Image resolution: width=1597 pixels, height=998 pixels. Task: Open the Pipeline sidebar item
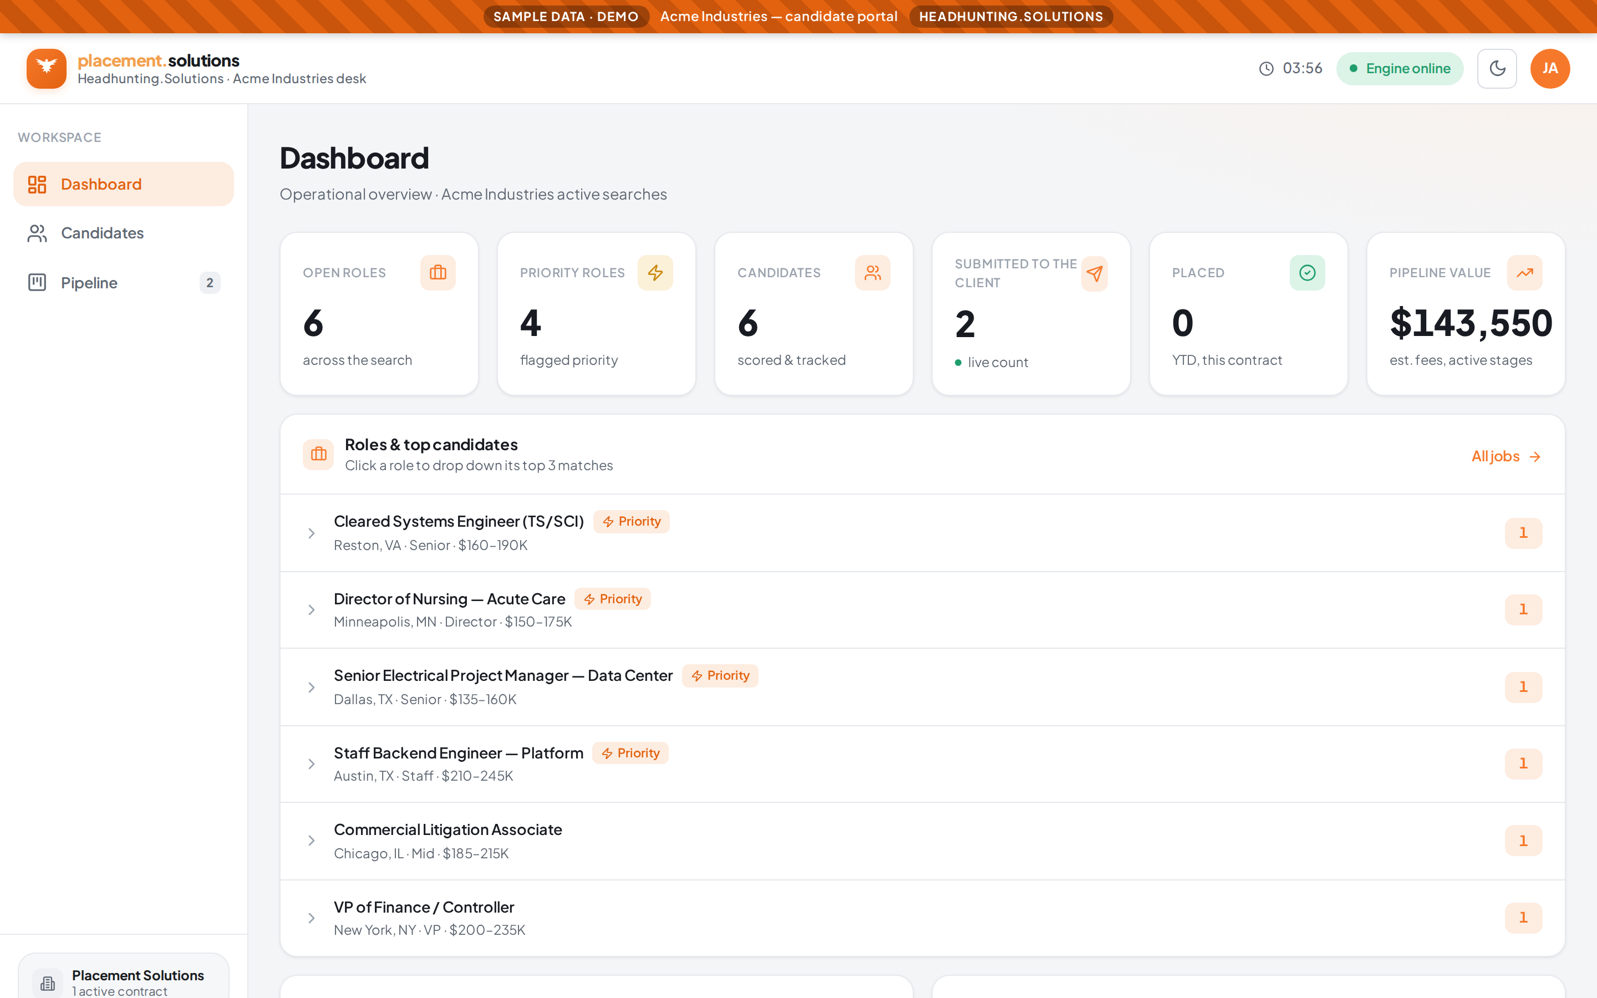pyautogui.click(x=124, y=283)
